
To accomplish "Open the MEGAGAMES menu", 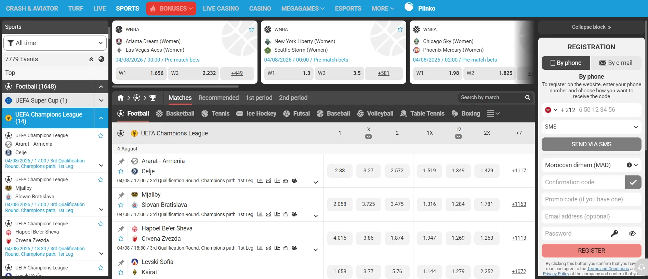I will 303,9.
